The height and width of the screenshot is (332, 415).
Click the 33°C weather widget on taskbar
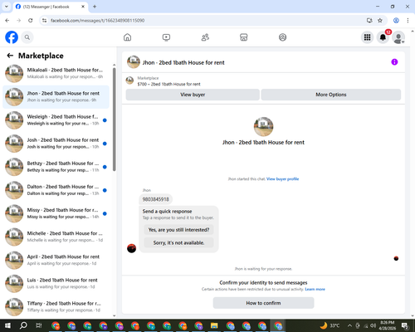point(330,325)
